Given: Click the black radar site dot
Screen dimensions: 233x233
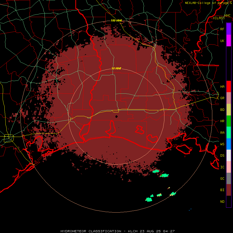Looking at the screenshot, I should [116, 116].
